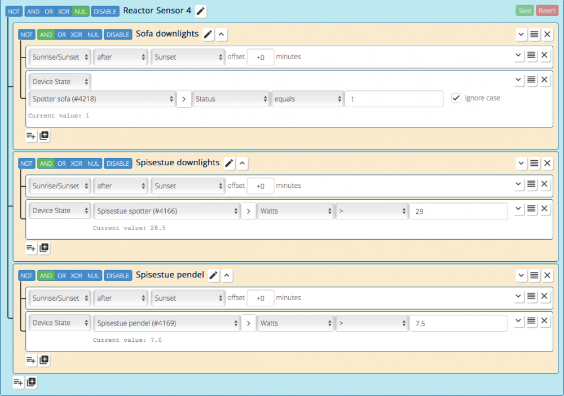The height and width of the screenshot is (396, 564).
Task: Toggle the Ignore case checkbox
Action: (x=456, y=98)
